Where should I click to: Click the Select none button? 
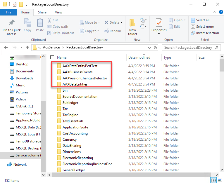pyautogui.click(x=202, y=27)
